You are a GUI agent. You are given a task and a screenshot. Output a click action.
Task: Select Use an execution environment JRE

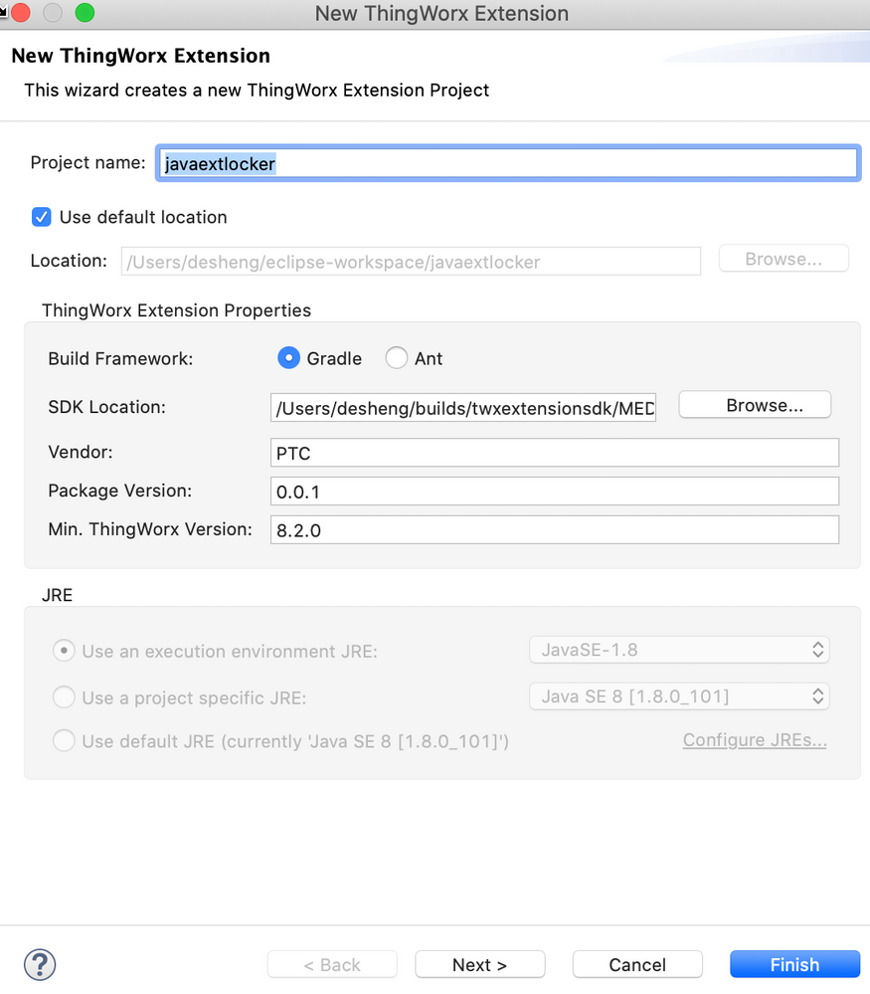pos(64,651)
